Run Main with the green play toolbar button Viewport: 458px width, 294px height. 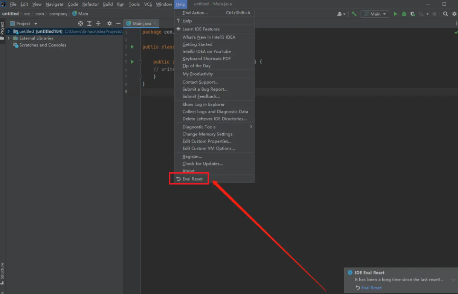coord(395,14)
